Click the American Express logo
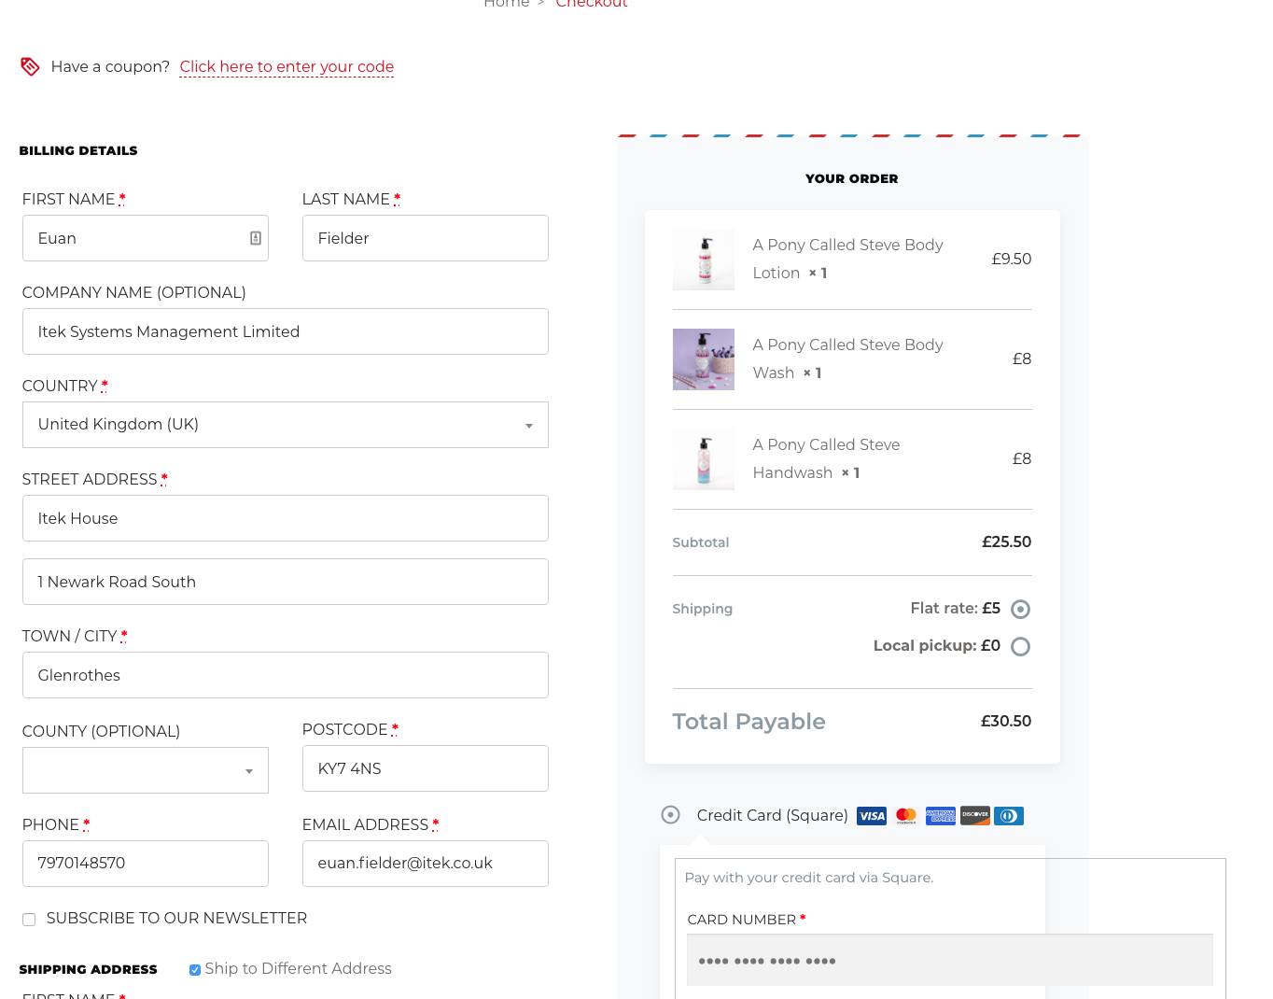Screen dimensions: 1273x999 [941, 816]
